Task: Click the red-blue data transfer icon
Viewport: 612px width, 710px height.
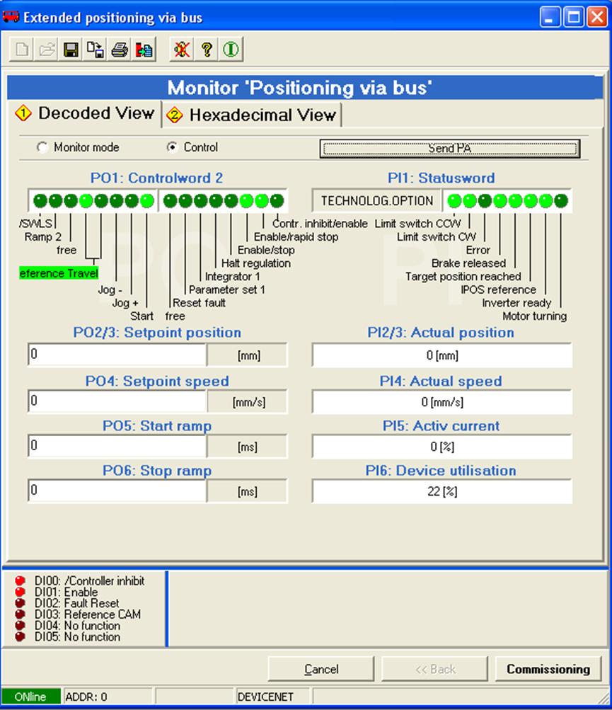Action: [x=144, y=50]
